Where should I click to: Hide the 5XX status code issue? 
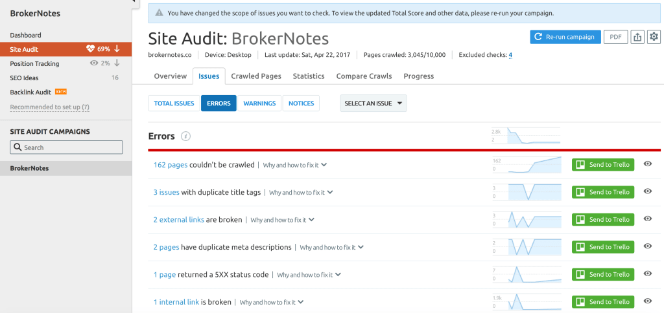pyautogui.click(x=648, y=274)
